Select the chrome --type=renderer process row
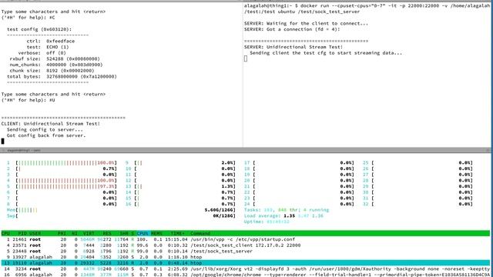The height and width of the screenshot is (277, 493). [246, 275]
